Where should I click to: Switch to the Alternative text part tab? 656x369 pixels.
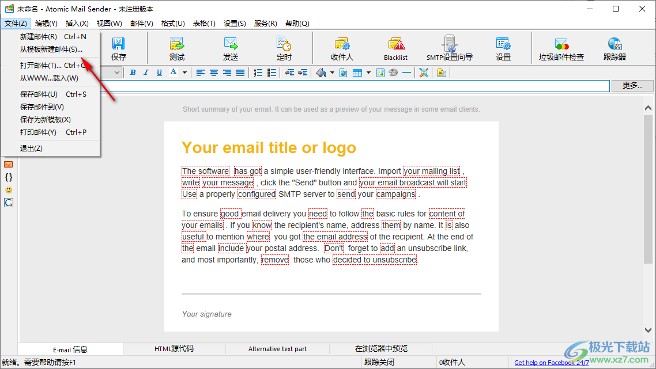click(x=277, y=349)
